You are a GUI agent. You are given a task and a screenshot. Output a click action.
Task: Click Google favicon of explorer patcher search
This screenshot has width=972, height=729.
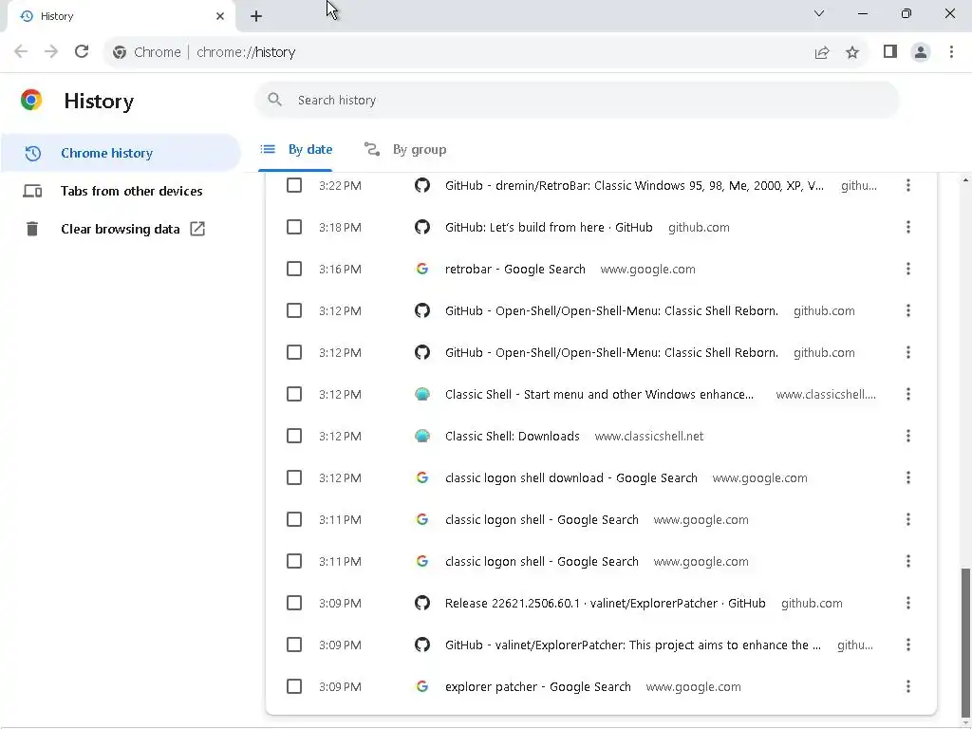[x=422, y=686]
